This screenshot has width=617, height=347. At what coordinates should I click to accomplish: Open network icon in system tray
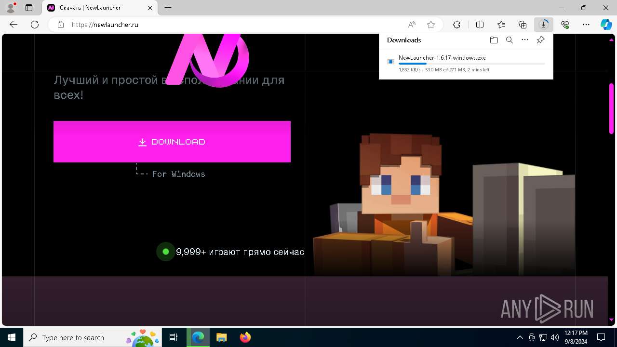click(x=543, y=337)
